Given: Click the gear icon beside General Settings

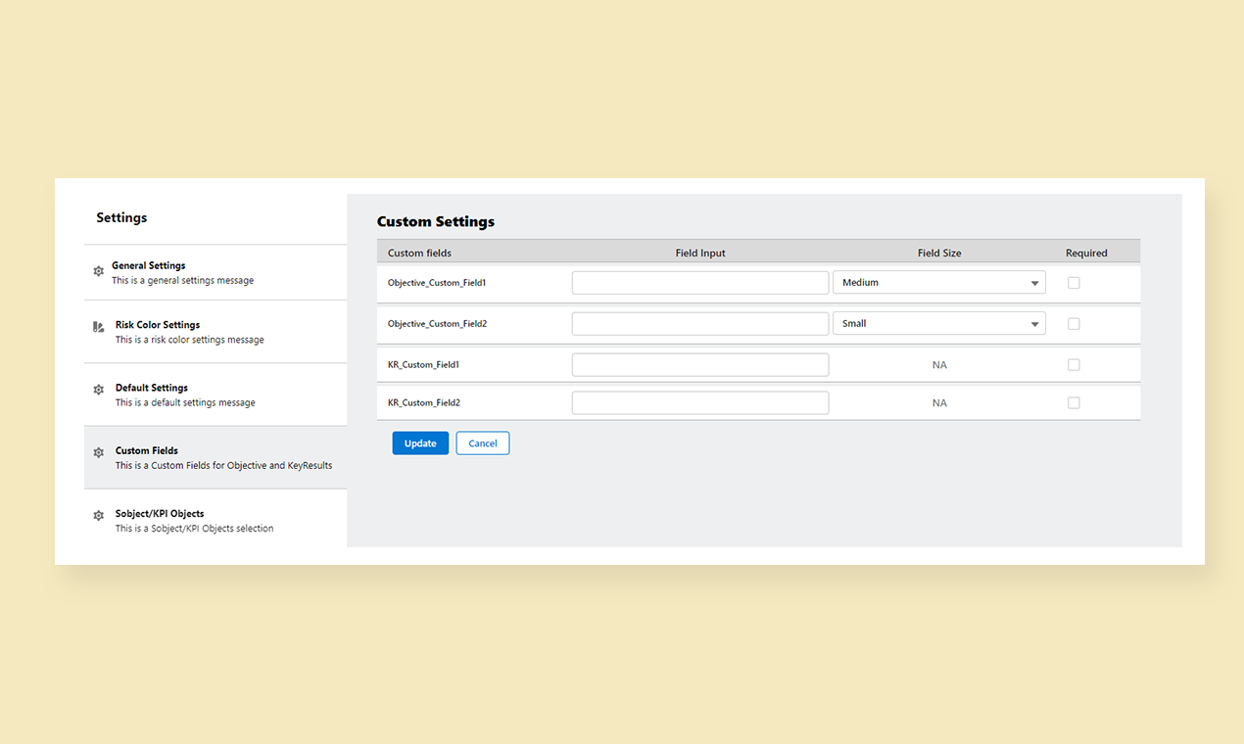Looking at the screenshot, I should pyautogui.click(x=98, y=271).
